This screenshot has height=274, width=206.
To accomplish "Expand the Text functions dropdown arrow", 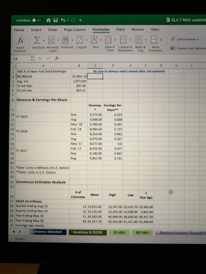I will [x=101, y=40].
